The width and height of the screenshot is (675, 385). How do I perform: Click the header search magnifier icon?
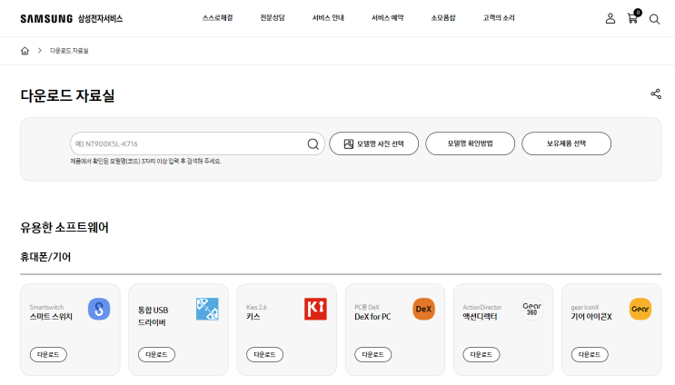[x=654, y=18]
